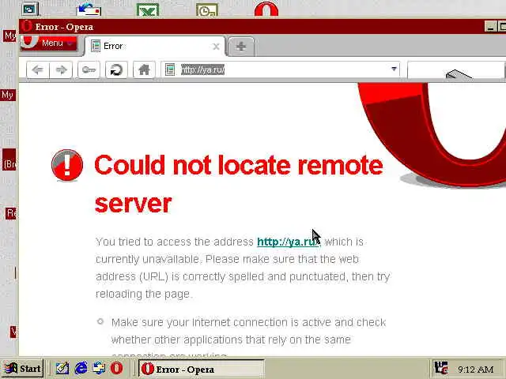Go forward with the Forward arrow
The height and width of the screenshot is (379, 506).
[61, 69]
